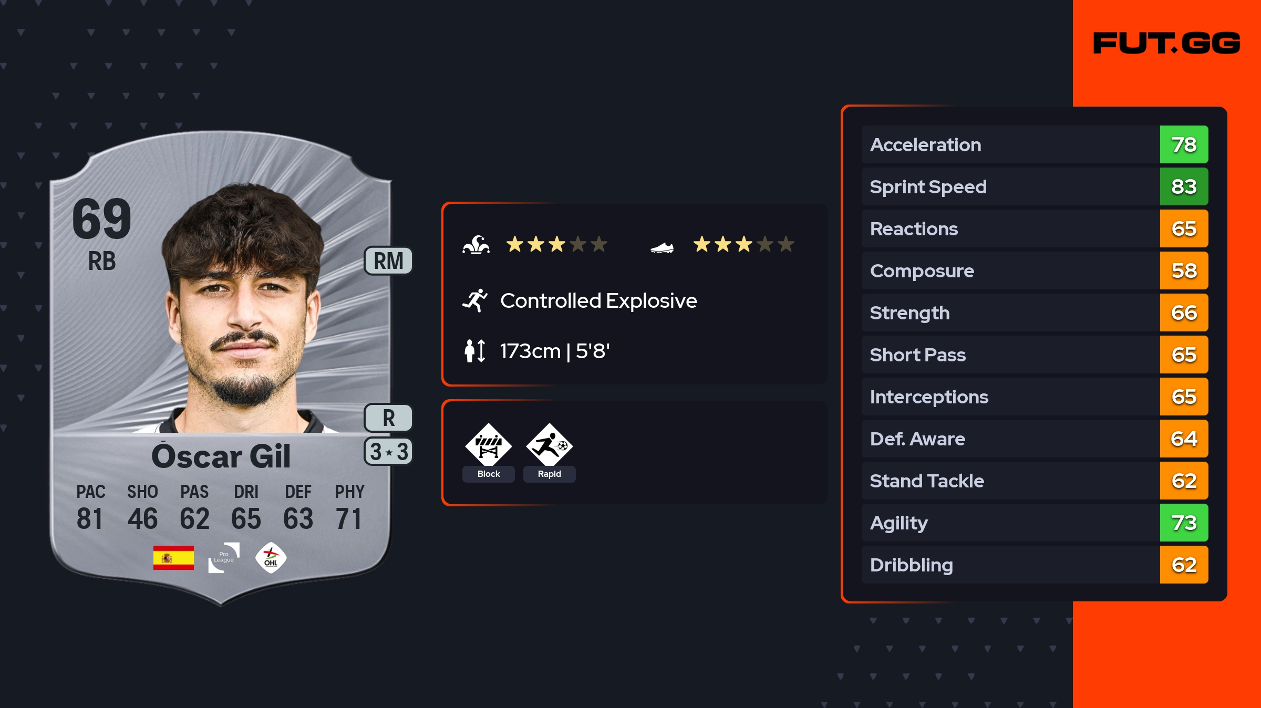The image size is (1261, 708).
Task: Click the green Sprint Speed 83 value
Action: pyautogui.click(x=1184, y=187)
